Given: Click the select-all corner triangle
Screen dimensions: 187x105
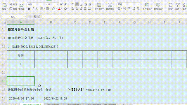Looking at the screenshot, I should click(5, 22).
